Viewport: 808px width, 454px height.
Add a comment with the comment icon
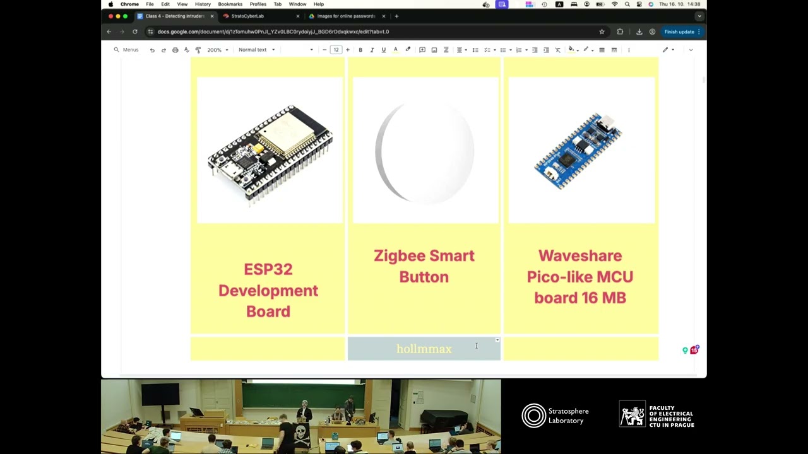click(422, 50)
